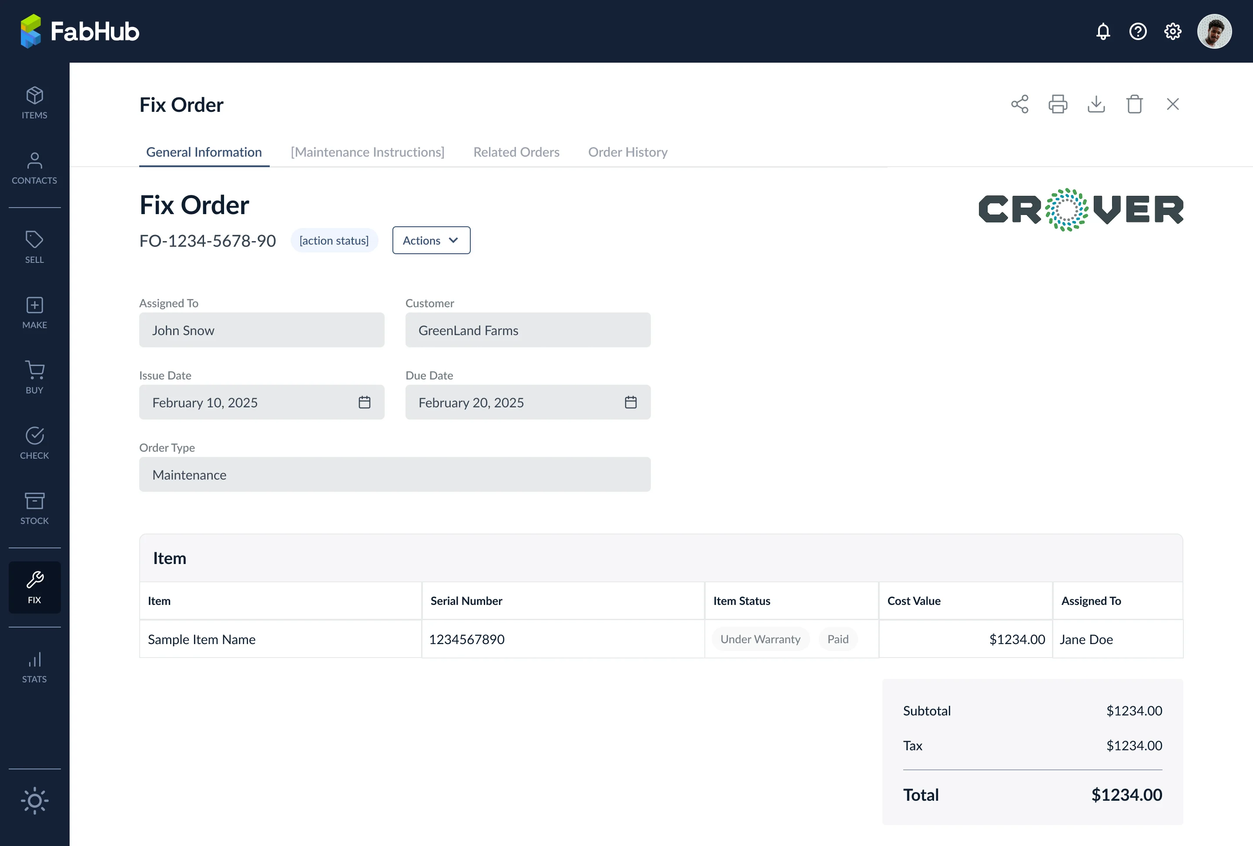Close the Fix Order panel
Viewport: 1253px width, 846px height.
[x=1173, y=104]
